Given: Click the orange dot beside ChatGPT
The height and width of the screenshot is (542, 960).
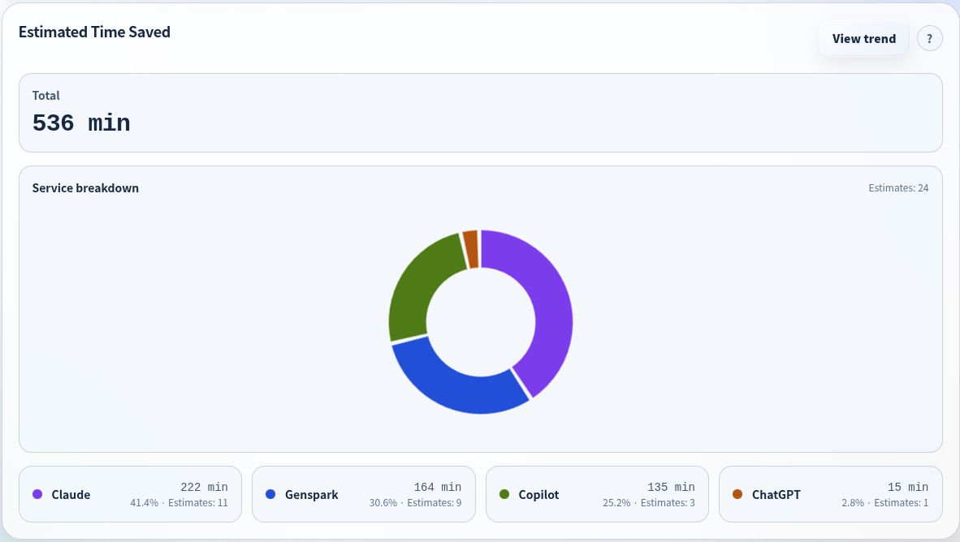Looking at the screenshot, I should [x=737, y=494].
